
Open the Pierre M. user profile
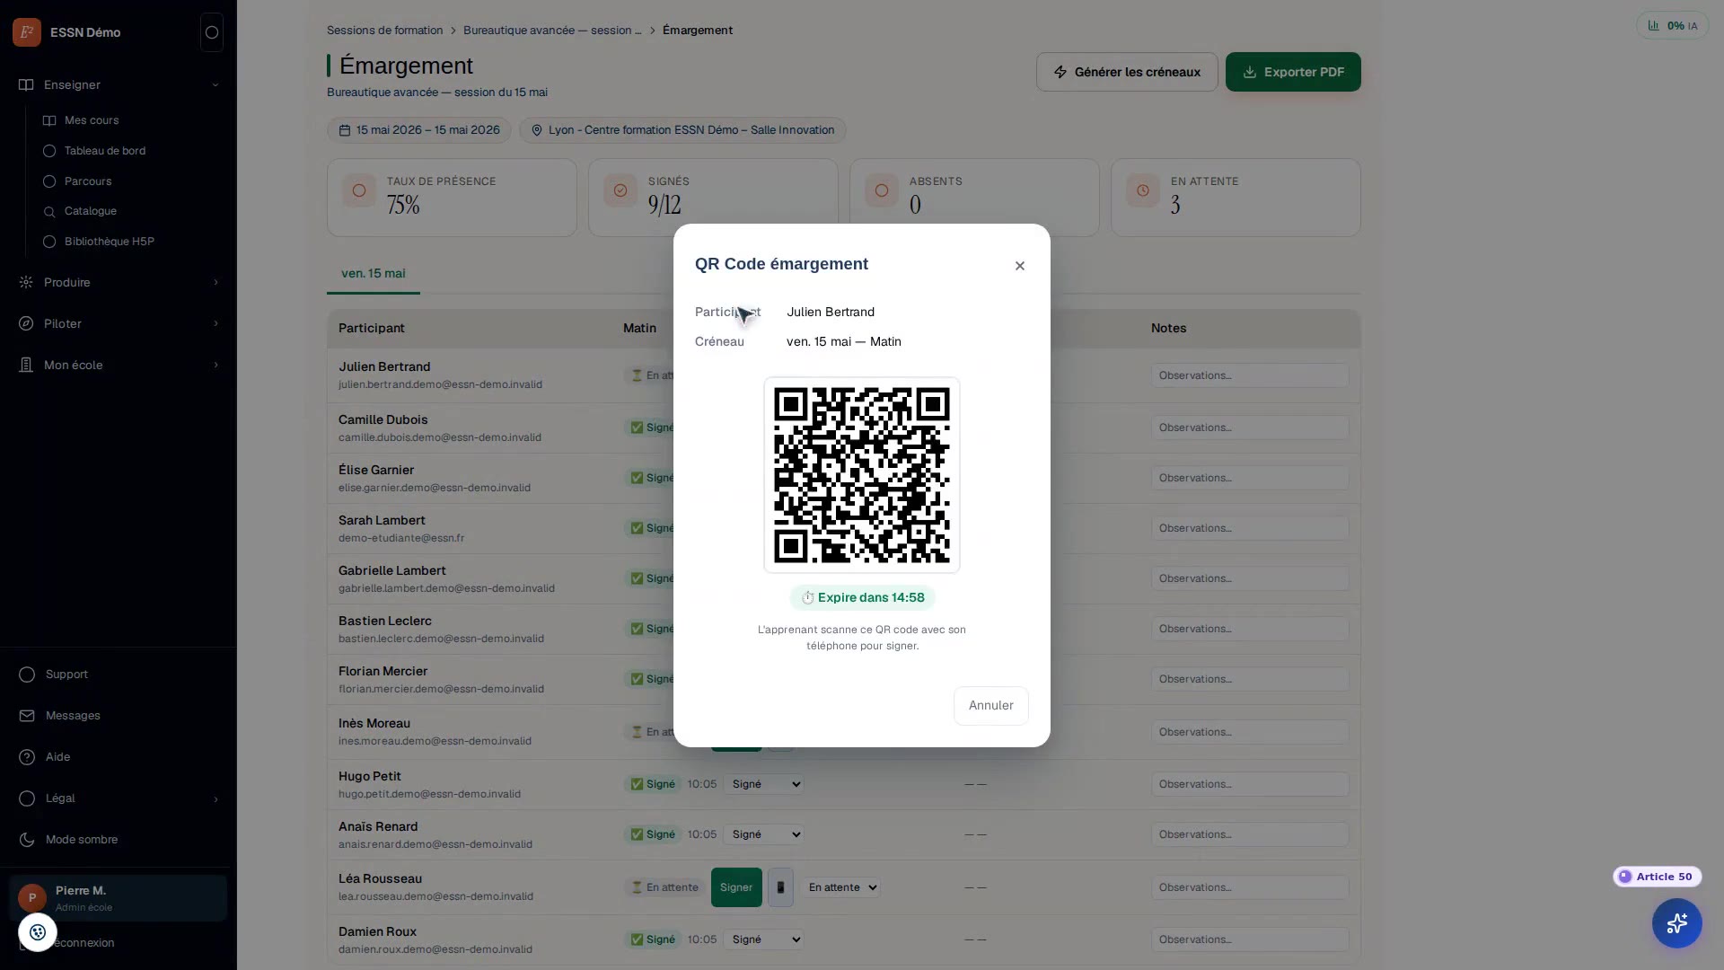point(119,898)
